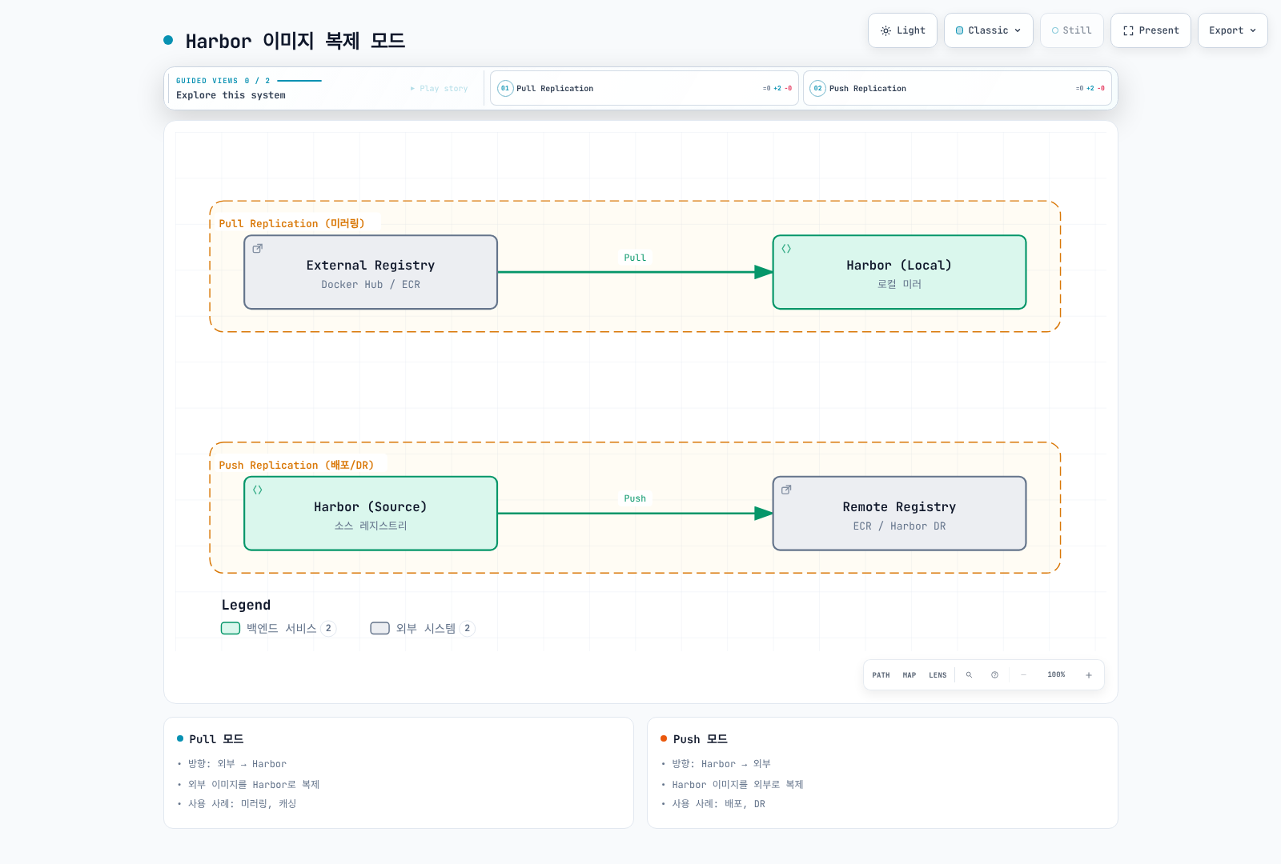This screenshot has height=864, width=1281.
Task: Activate the MAP mode
Action: [x=910, y=675]
